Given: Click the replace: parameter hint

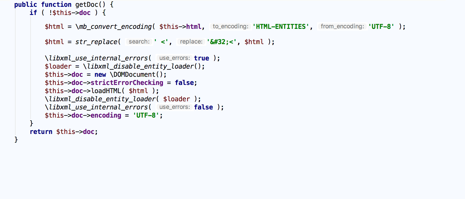Looking at the screenshot, I should [191, 42].
